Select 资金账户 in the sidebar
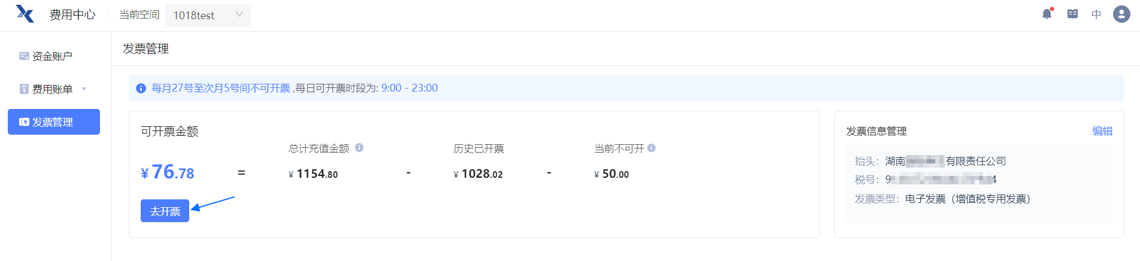Viewport: 1140px width, 261px height. (x=52, y=56)
